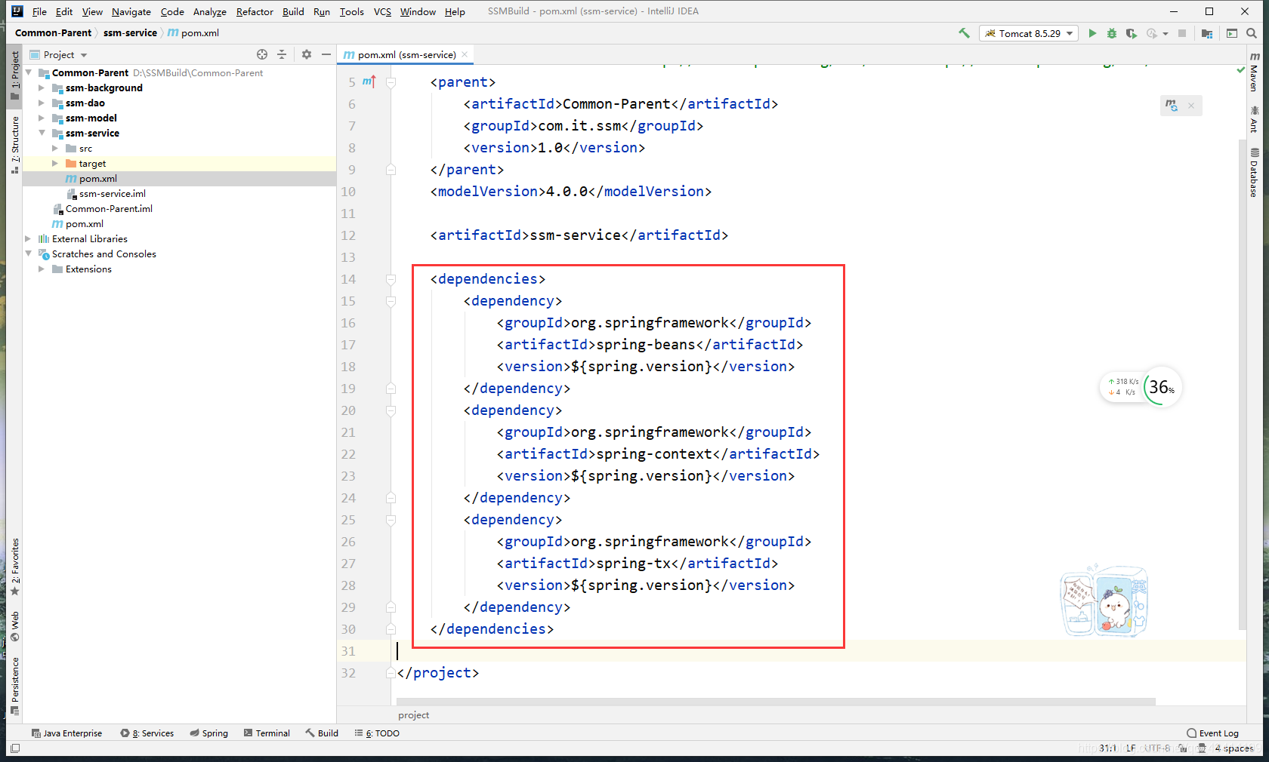Expand the ssm-dao module node

tap(42, 103)
